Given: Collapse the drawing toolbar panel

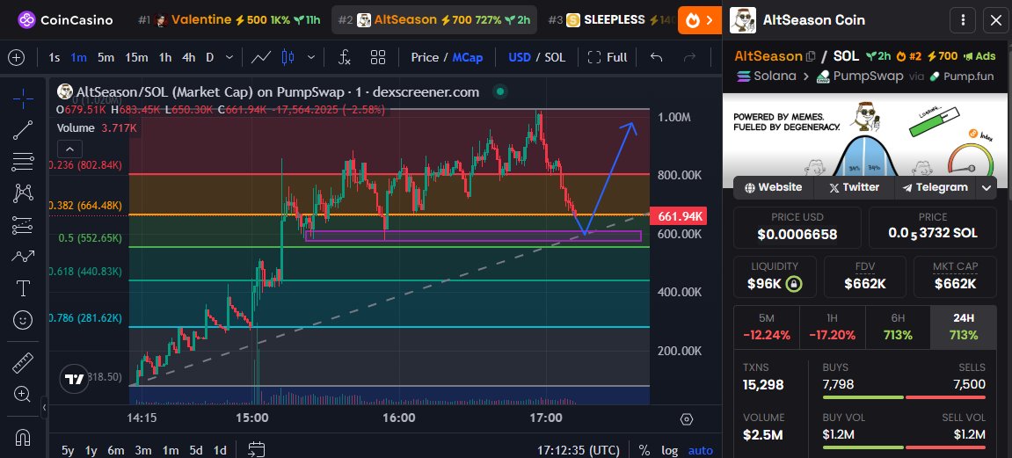Looking at the screenshot, I should tap(44, 408).
